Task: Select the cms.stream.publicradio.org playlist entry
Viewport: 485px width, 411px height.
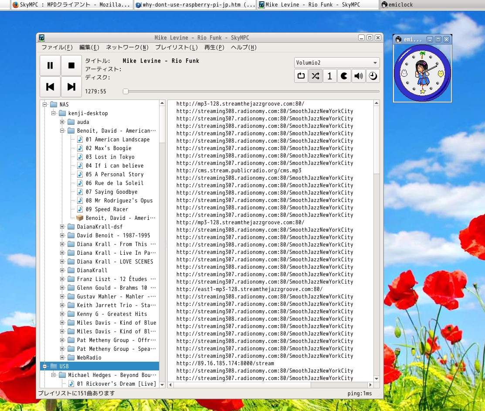Action: [x=239, y=171]
